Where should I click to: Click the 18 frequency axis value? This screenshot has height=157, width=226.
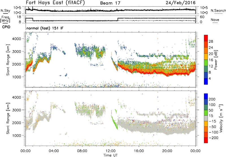click(x=19, y=17)
